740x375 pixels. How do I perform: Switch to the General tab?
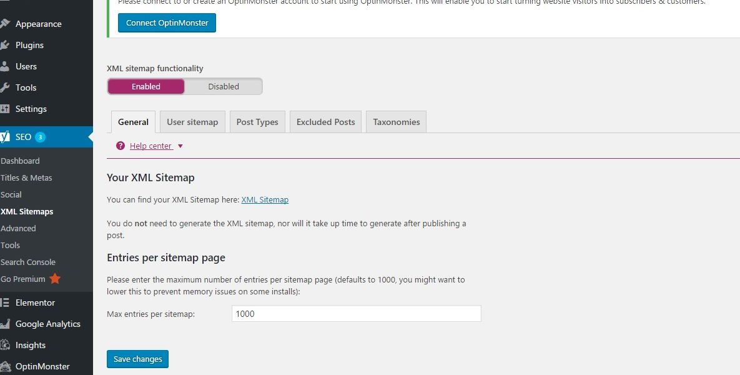click(133, 122)
